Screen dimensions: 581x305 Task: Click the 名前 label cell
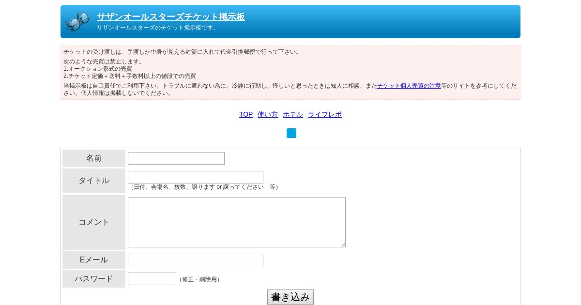point(94,158)
